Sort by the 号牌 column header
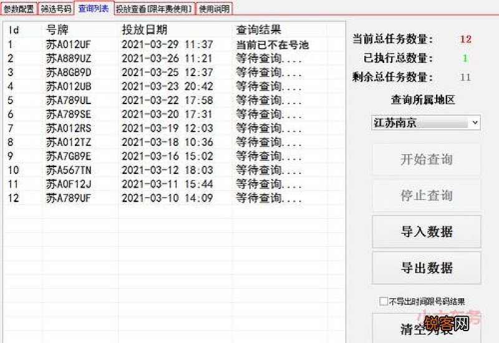 point(80,30)
